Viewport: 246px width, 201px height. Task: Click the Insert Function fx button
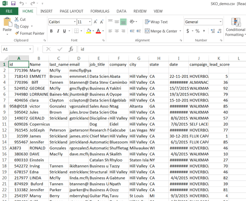pyautogui.click(x=71, y=50)
